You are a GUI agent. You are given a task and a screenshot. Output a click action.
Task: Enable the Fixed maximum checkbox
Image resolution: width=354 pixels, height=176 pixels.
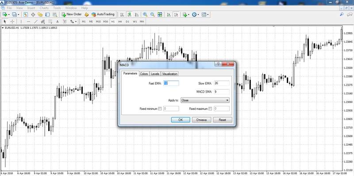pyautogui.click(x=210, y=109)
